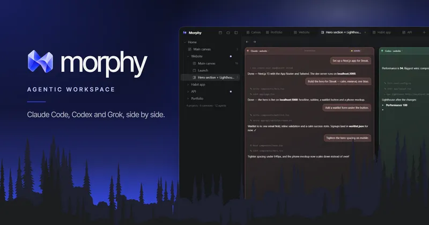The width and height of the screenshot is (429, 225).
Task: Click the 'AGENTIC WORKSPACE' heading
Action: click(x=71, y=89)
